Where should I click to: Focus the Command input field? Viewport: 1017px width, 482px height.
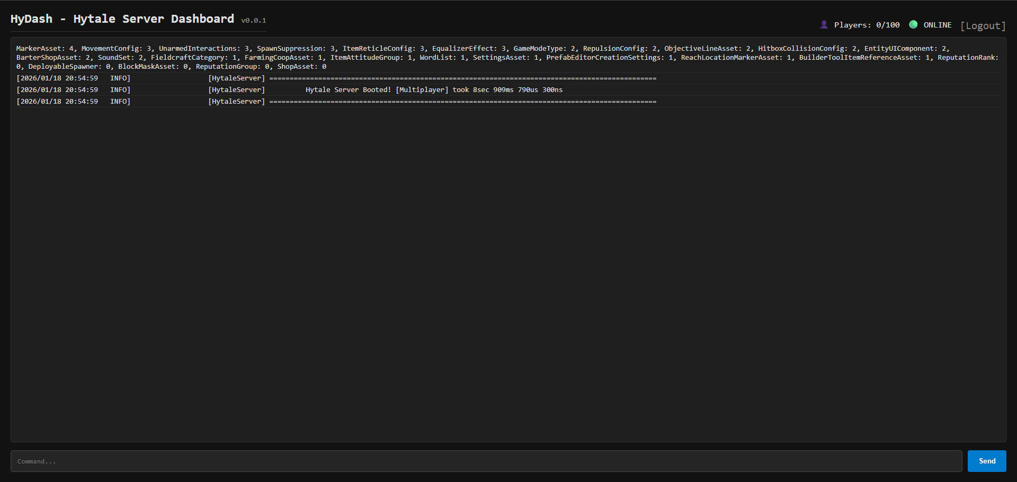pos(486,461)
